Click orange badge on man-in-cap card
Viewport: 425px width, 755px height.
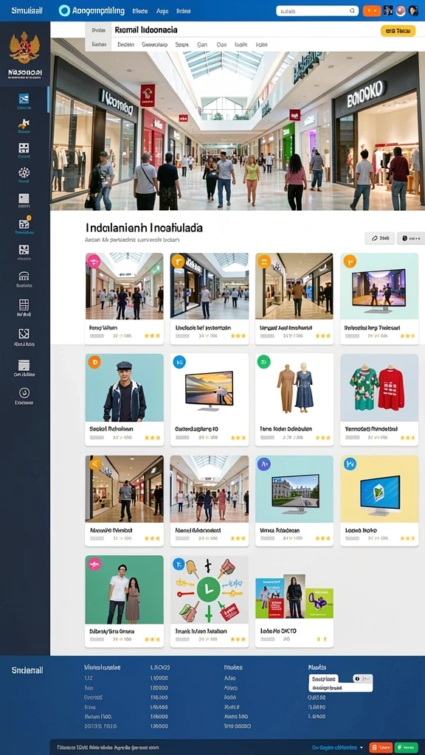pyautogui.click(x=94, y=361)
